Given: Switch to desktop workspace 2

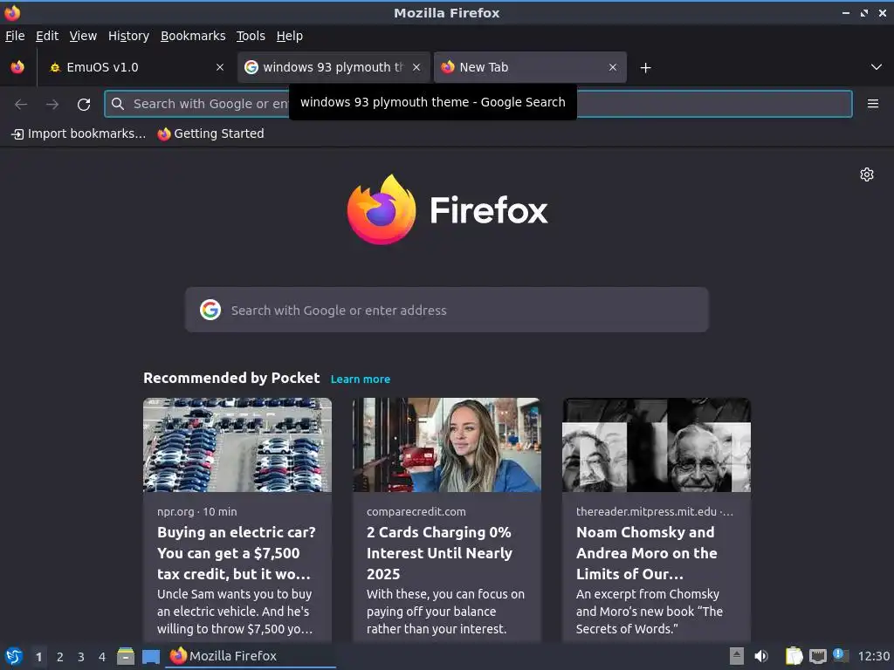Looking at the screenshot, I should pyautogui.click(x=60, y=657).
